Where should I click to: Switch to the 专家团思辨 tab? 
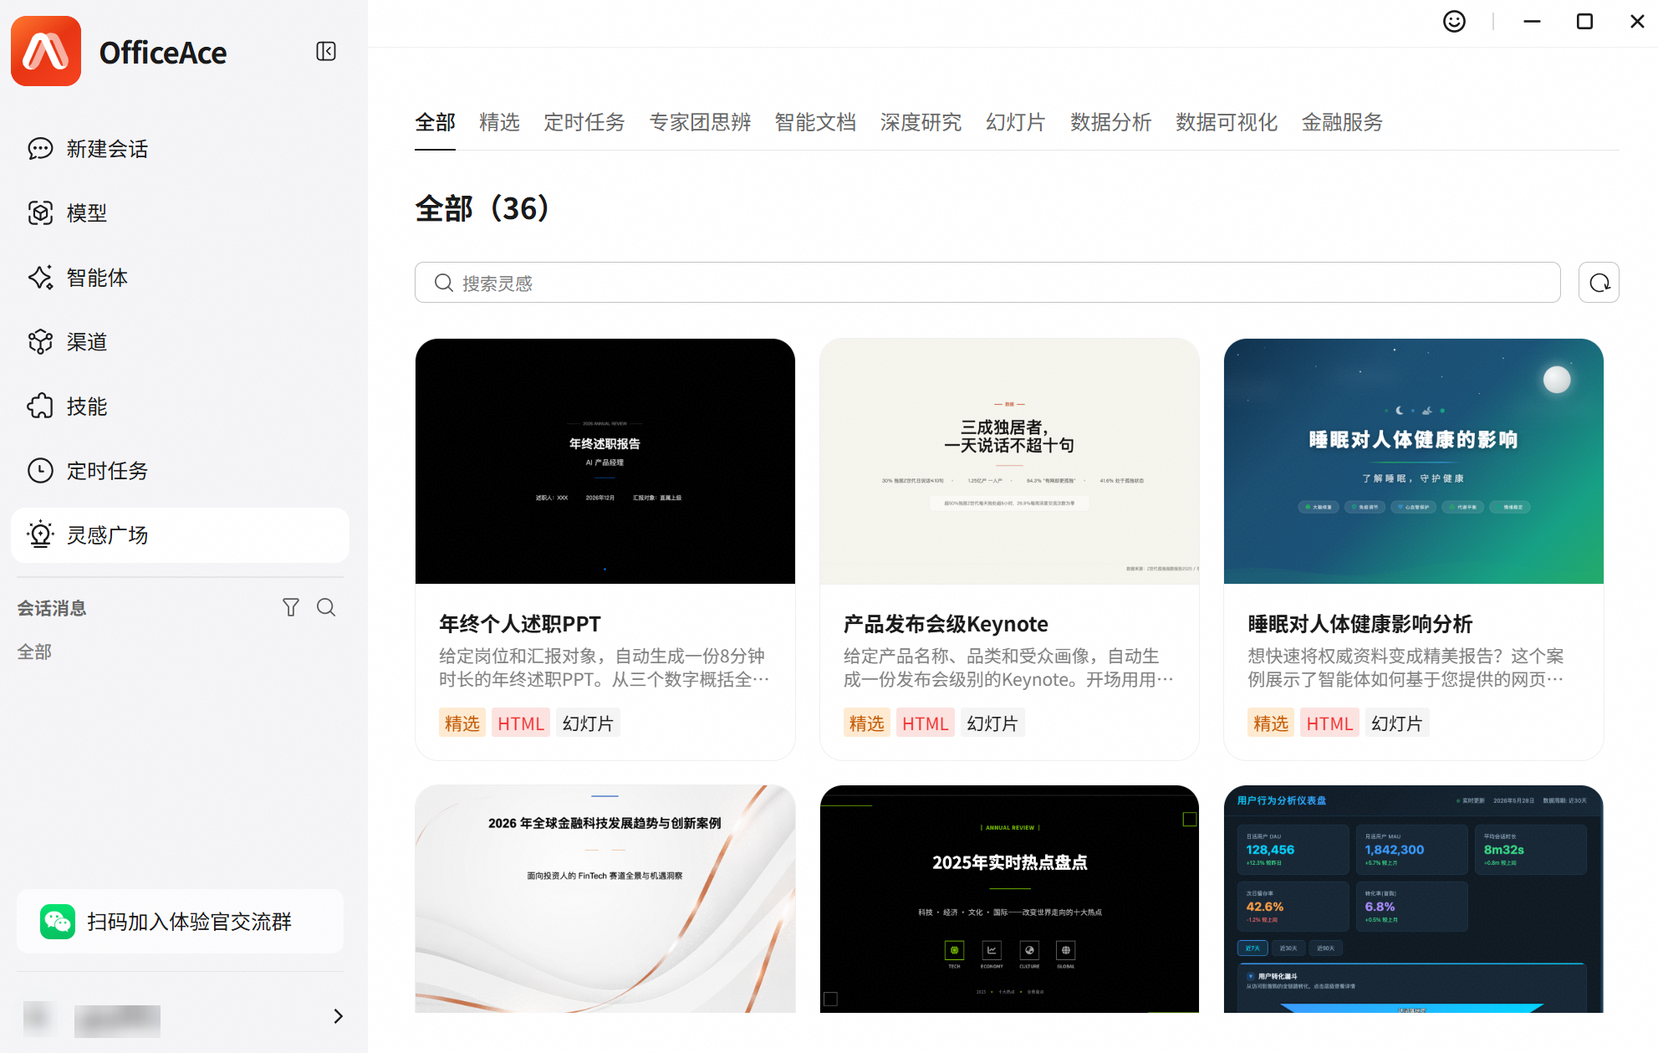click(x=700, y=123)
